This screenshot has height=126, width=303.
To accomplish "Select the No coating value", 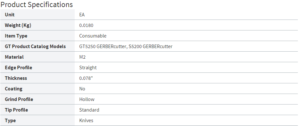I will pyautogui.click(x=82, y=89).
